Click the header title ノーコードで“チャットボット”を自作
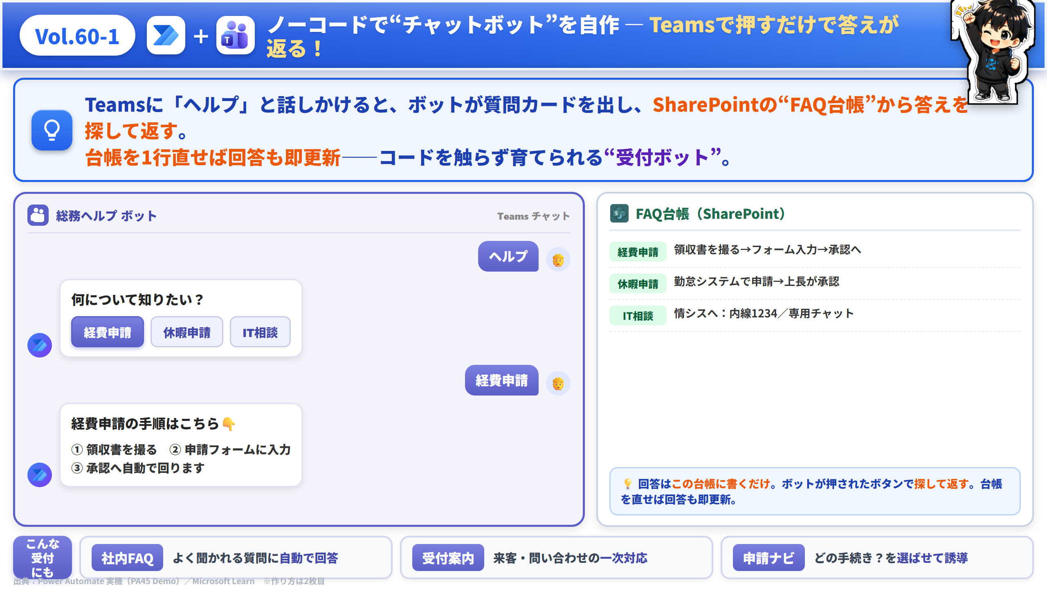 (444, 25)
